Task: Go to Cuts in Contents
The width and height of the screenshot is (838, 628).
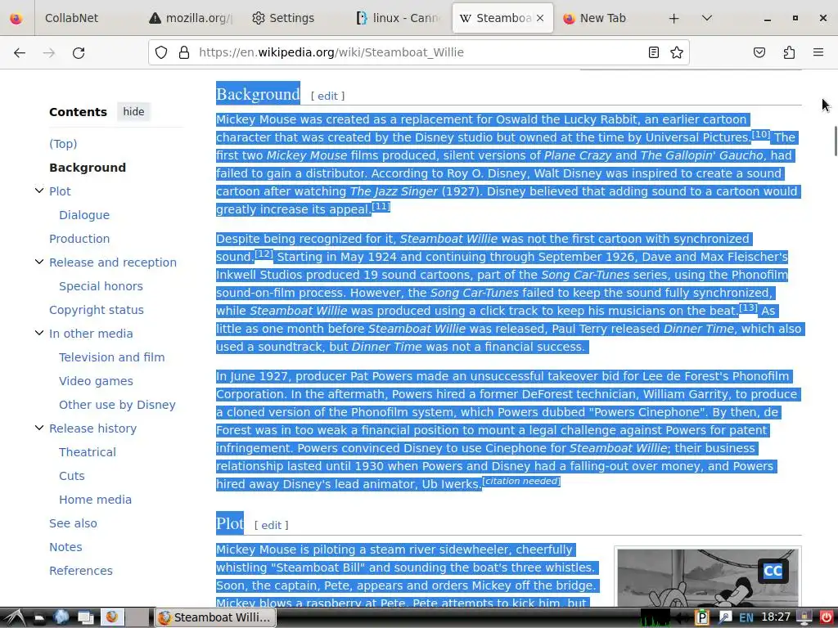Action: click(x=72, y=476)
